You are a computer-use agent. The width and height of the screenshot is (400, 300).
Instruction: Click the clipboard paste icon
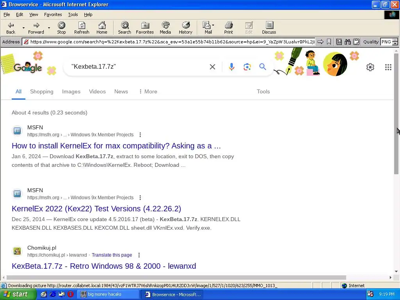point(356,42)
